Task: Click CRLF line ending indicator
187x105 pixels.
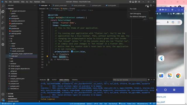Action: 101,104
